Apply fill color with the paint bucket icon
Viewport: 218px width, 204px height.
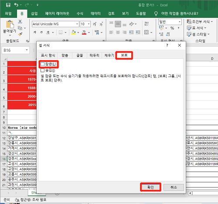(74, 32)
